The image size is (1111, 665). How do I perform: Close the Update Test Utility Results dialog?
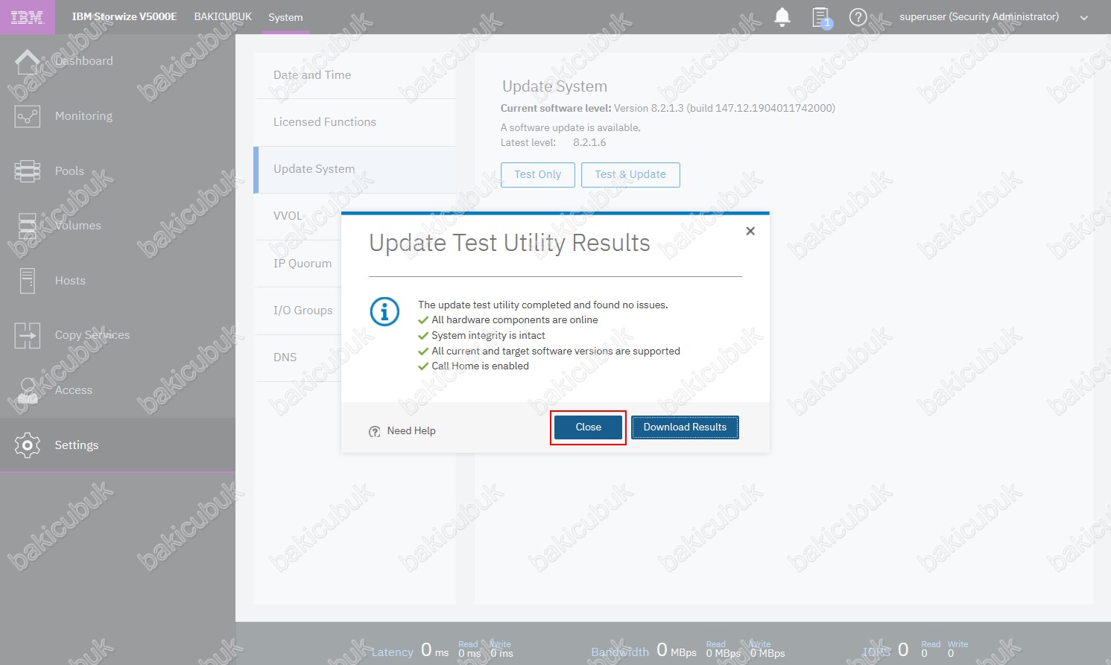point(588,427)
